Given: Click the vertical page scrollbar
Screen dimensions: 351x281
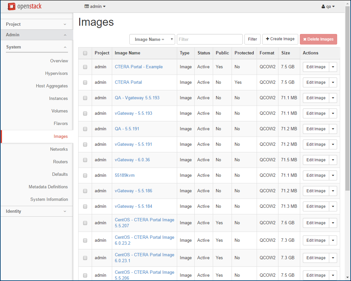Looking at the screenshot, I should pyautogui.click(x=348, y=98).
